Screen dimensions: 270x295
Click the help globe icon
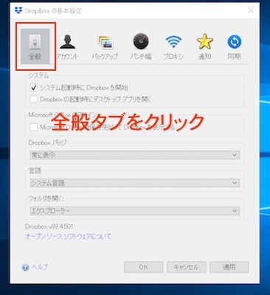tap(25, 267)
